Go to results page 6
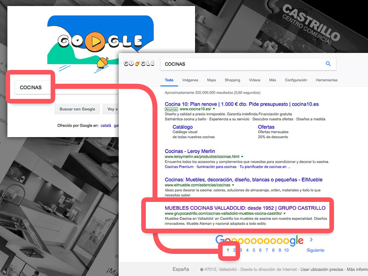 click(x=260, y=250)
